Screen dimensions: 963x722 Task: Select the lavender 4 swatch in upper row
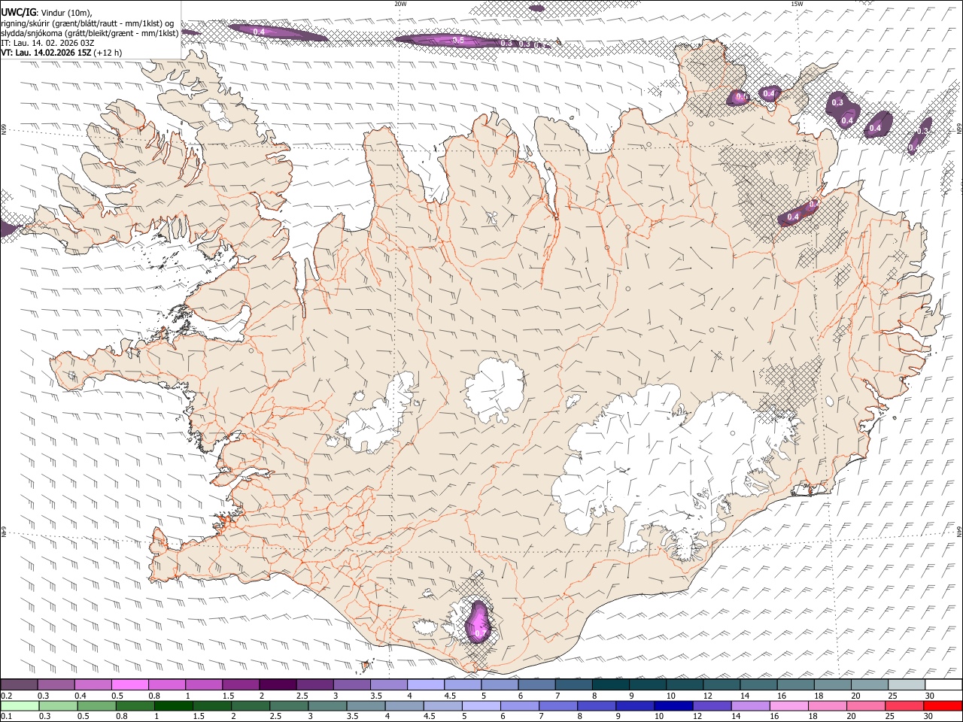424,685
